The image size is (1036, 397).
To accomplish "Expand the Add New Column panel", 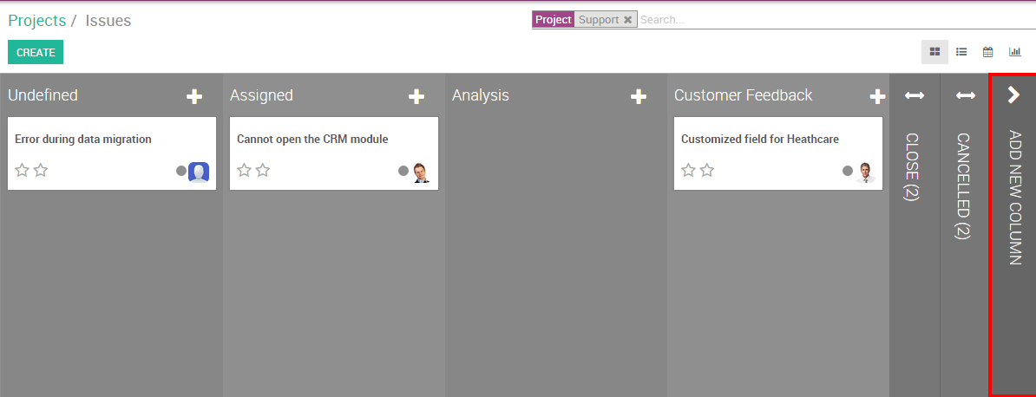I will 1013,95.
